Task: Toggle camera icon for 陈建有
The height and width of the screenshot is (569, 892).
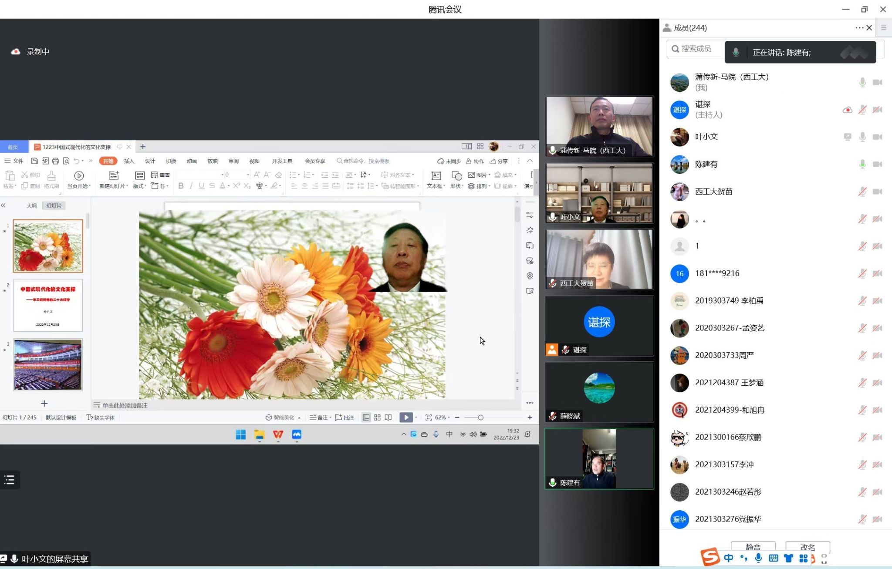Action: point(877,164)
